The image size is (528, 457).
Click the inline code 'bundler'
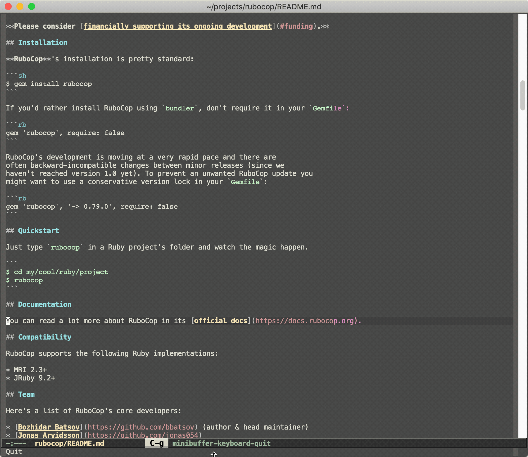tap(180, 108)
